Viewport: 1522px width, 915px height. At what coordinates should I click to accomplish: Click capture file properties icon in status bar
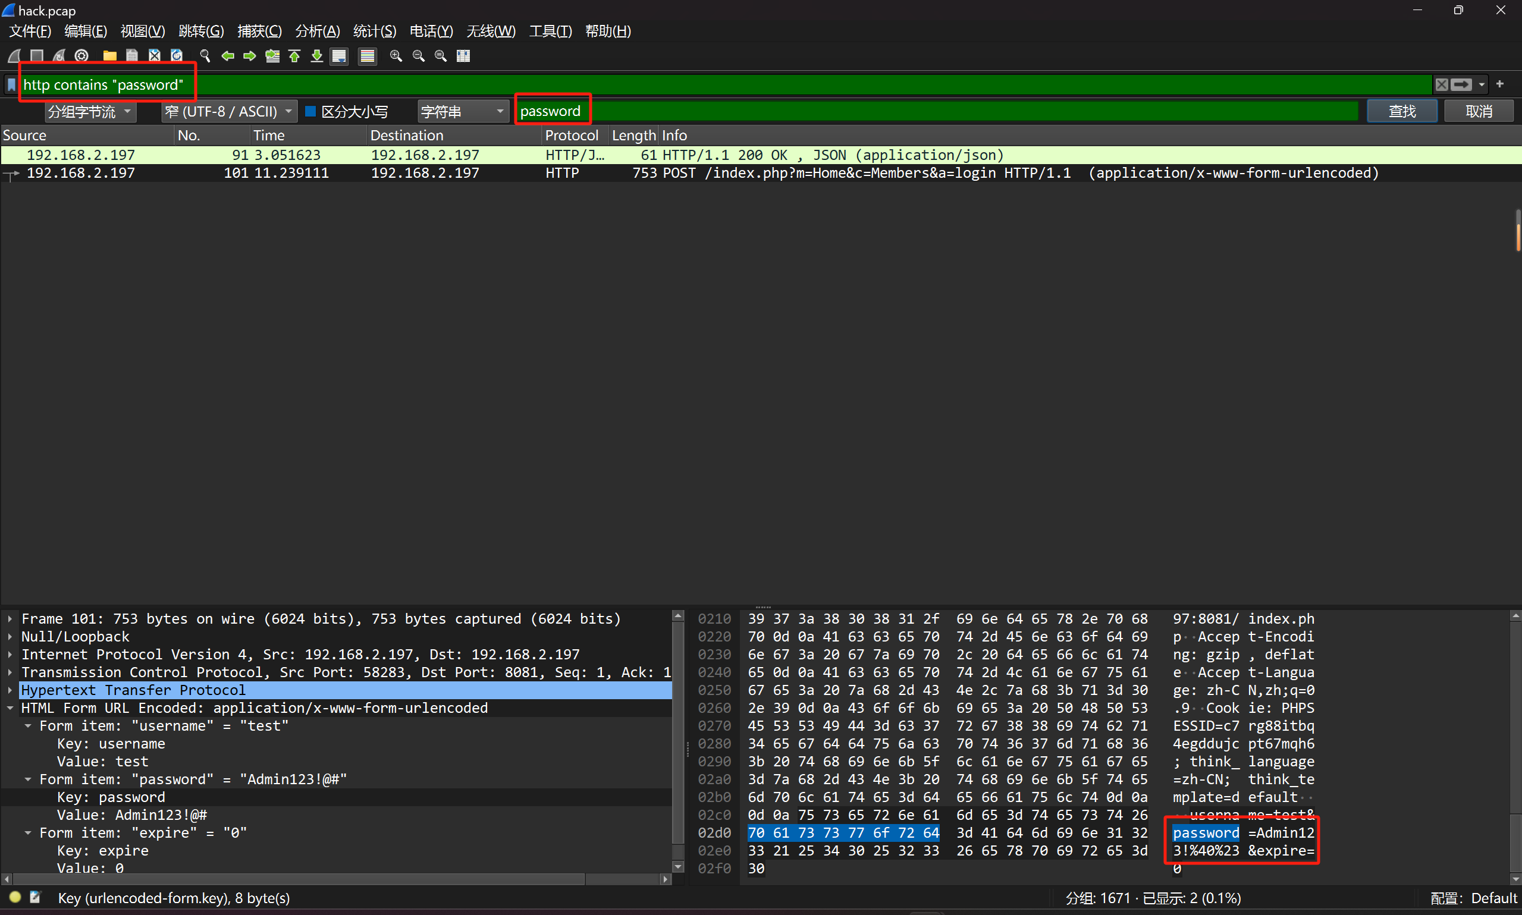(x=35, y=897)
